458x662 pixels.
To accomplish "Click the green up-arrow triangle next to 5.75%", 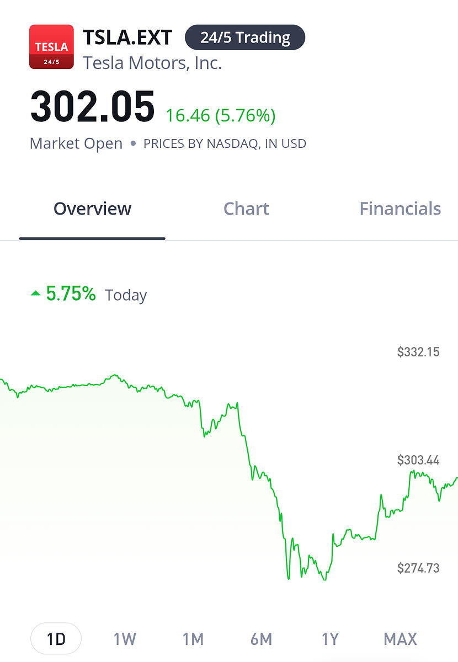I will coord(36,294).
